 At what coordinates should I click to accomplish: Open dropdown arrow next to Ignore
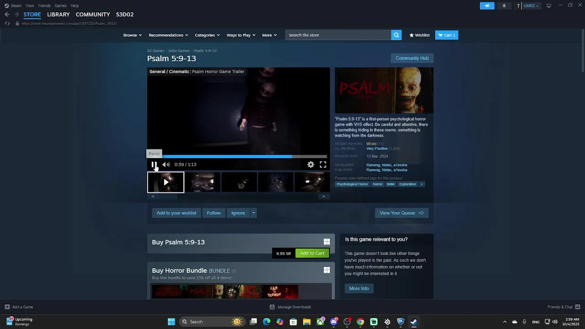tap(254, 213)
